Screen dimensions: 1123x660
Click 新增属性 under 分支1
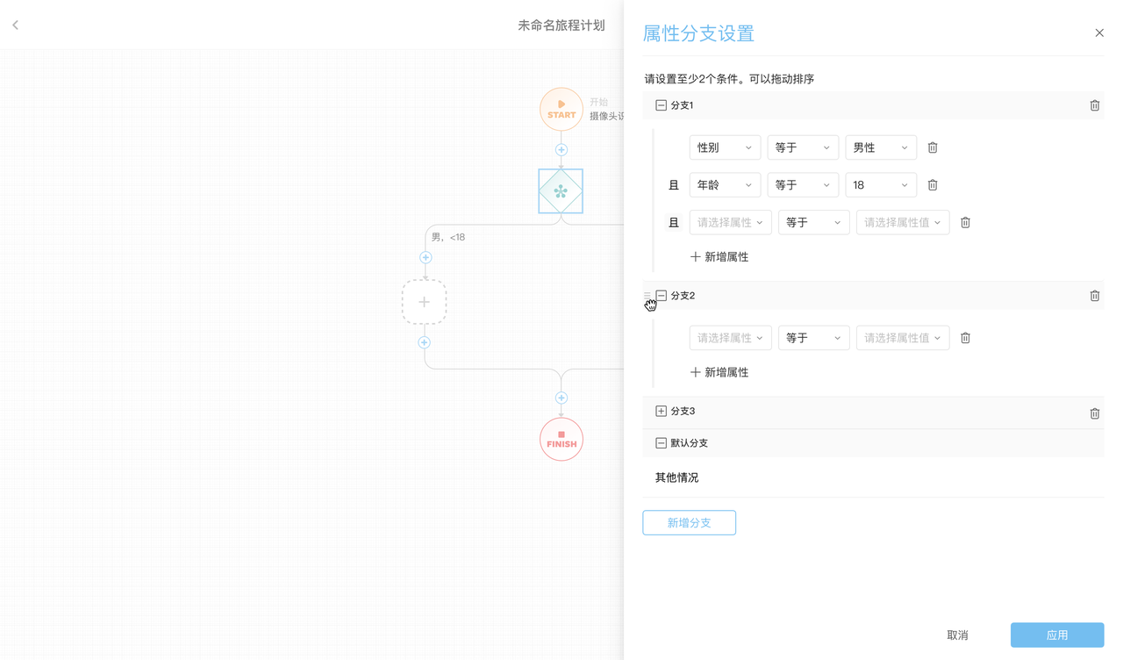(719, 257)
